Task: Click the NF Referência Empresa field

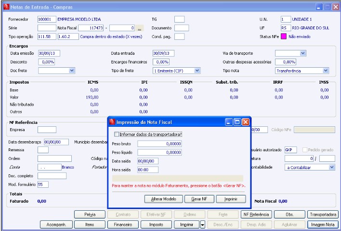Action: pyautogui.click(x=47, y=130)
